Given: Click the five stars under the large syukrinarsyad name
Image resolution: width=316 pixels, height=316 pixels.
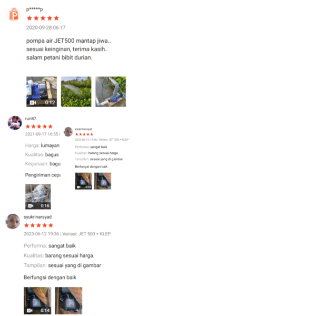Looking at the screenshot, I should pyautogui.click(x=38, y=225).
